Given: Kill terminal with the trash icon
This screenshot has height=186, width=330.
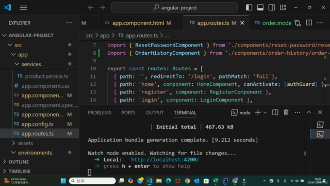Looking at the screenshot, I should (286, 113).
